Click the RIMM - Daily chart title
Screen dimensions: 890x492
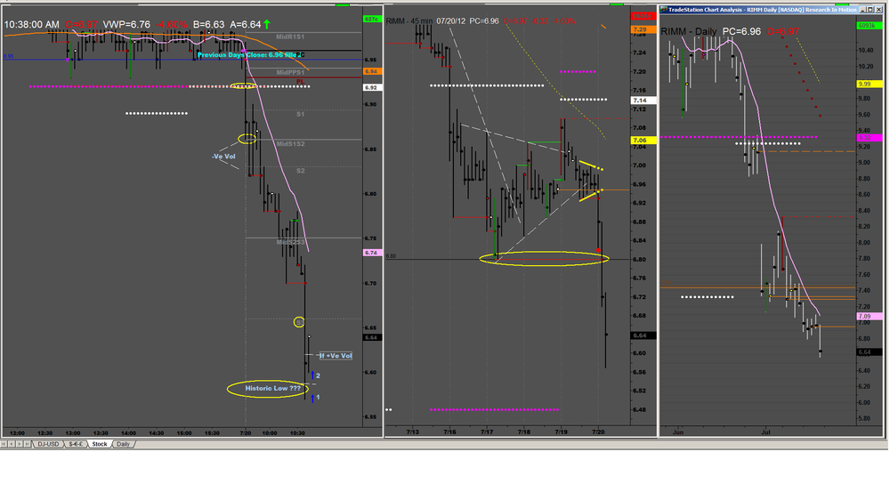click(689, 32)
